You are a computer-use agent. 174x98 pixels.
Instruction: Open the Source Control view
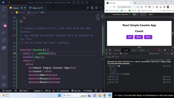[x=4, y=24]
